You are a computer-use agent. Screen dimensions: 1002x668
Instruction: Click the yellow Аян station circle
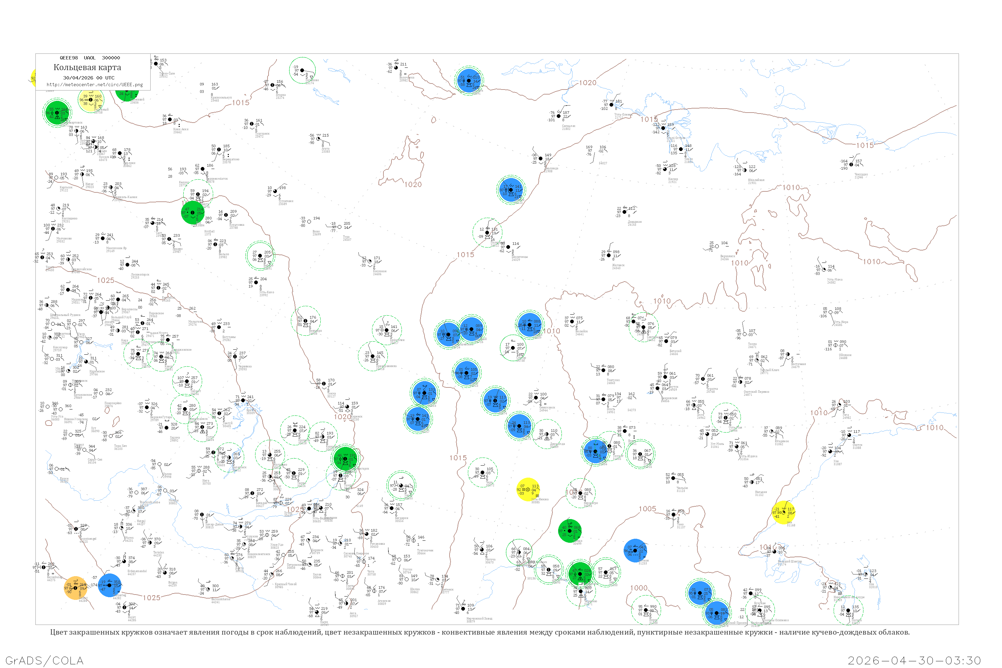coord(784,512)
